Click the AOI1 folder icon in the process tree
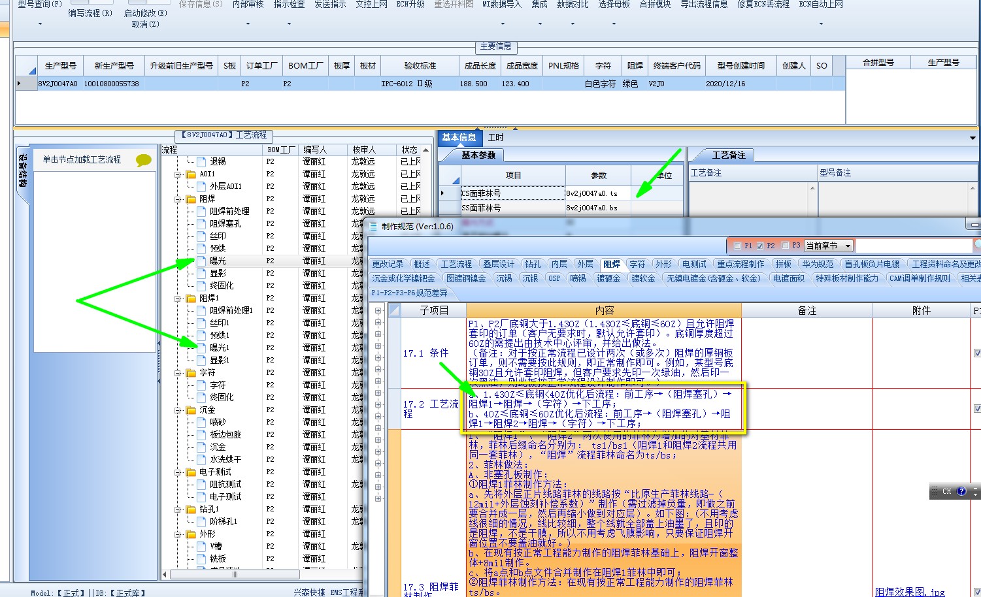The height and width of the screenshot is (597, 981). point(191,174)
